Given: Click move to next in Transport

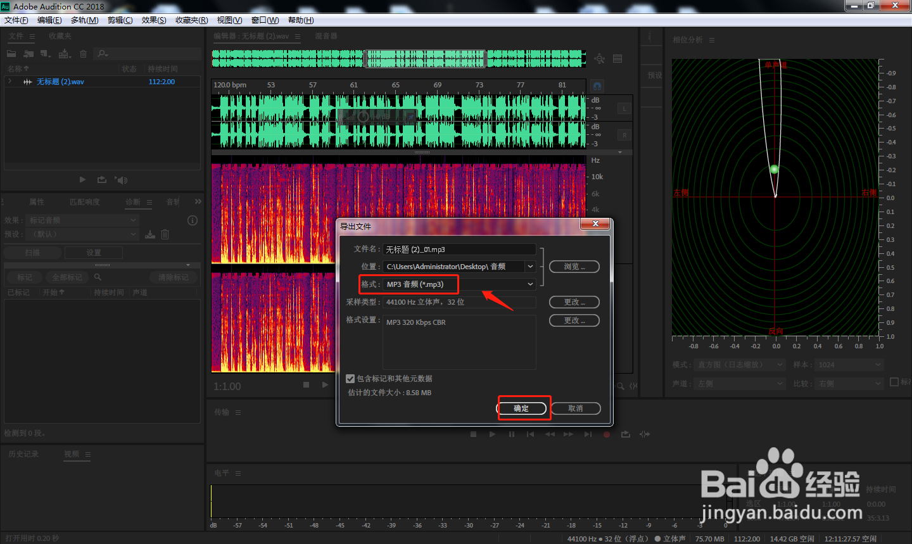Looking at the screenshot, I should click(x=588, y=434).
